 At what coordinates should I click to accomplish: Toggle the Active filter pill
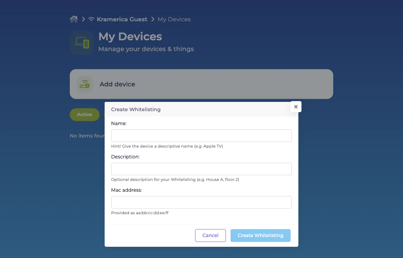tap(84, 114)
